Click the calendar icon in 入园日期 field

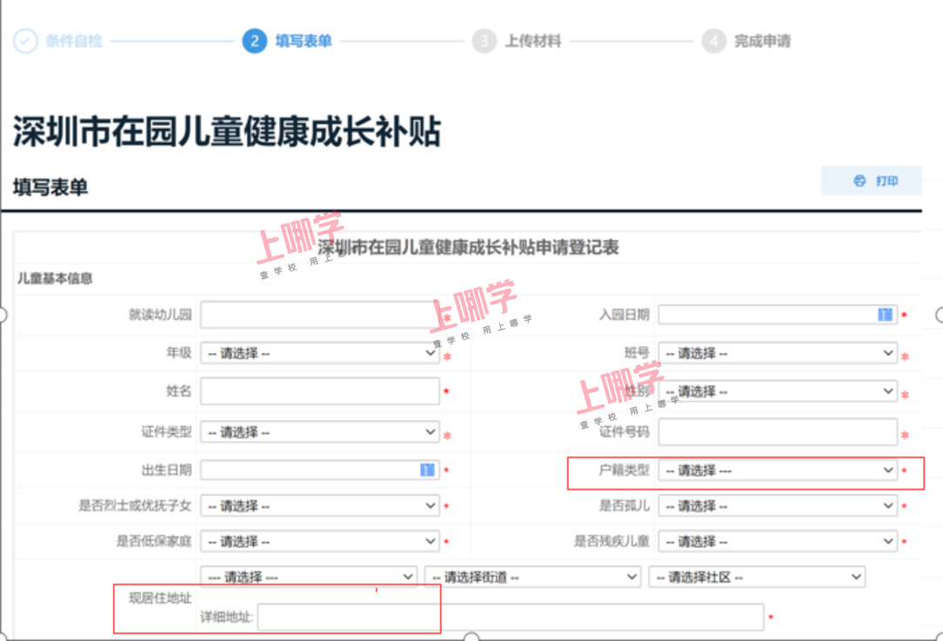pos(885,315)
